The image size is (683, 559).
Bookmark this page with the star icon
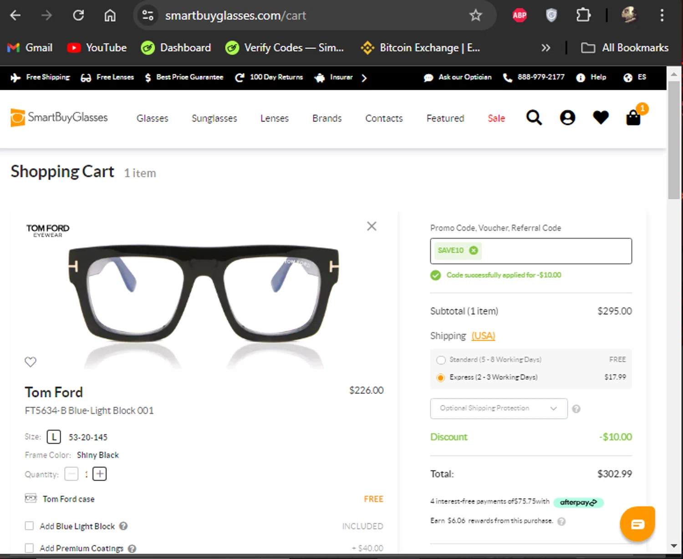(x=476, y=16)
